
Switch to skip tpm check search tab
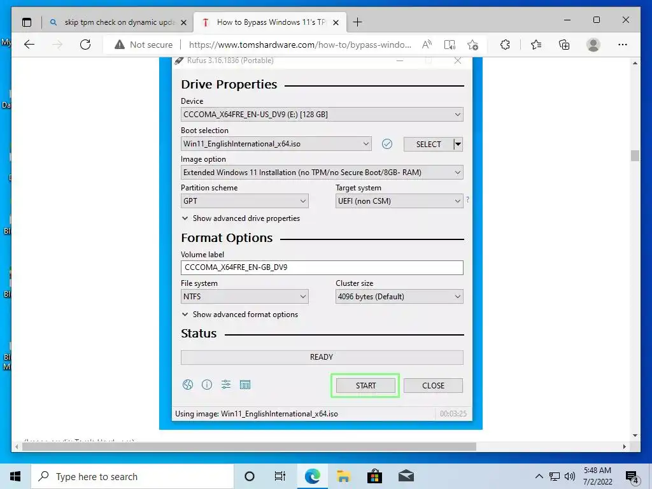pyautogui.click(x=118, y=22)
